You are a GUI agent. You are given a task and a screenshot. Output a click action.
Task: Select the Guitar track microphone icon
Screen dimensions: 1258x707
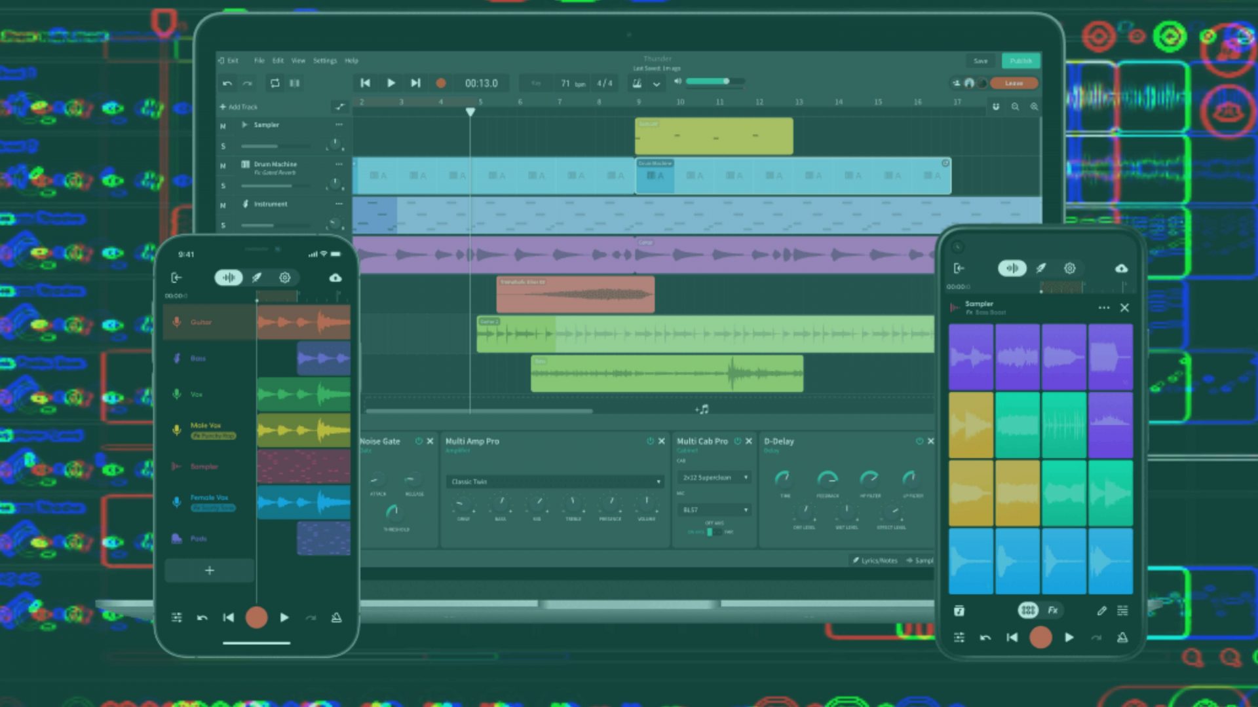pos(177,322)
